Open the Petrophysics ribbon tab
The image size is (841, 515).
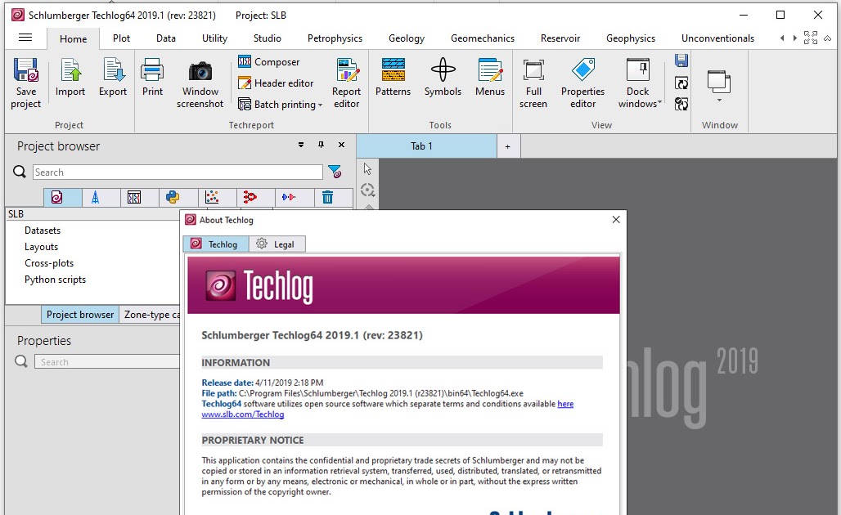tap(334, 38)
